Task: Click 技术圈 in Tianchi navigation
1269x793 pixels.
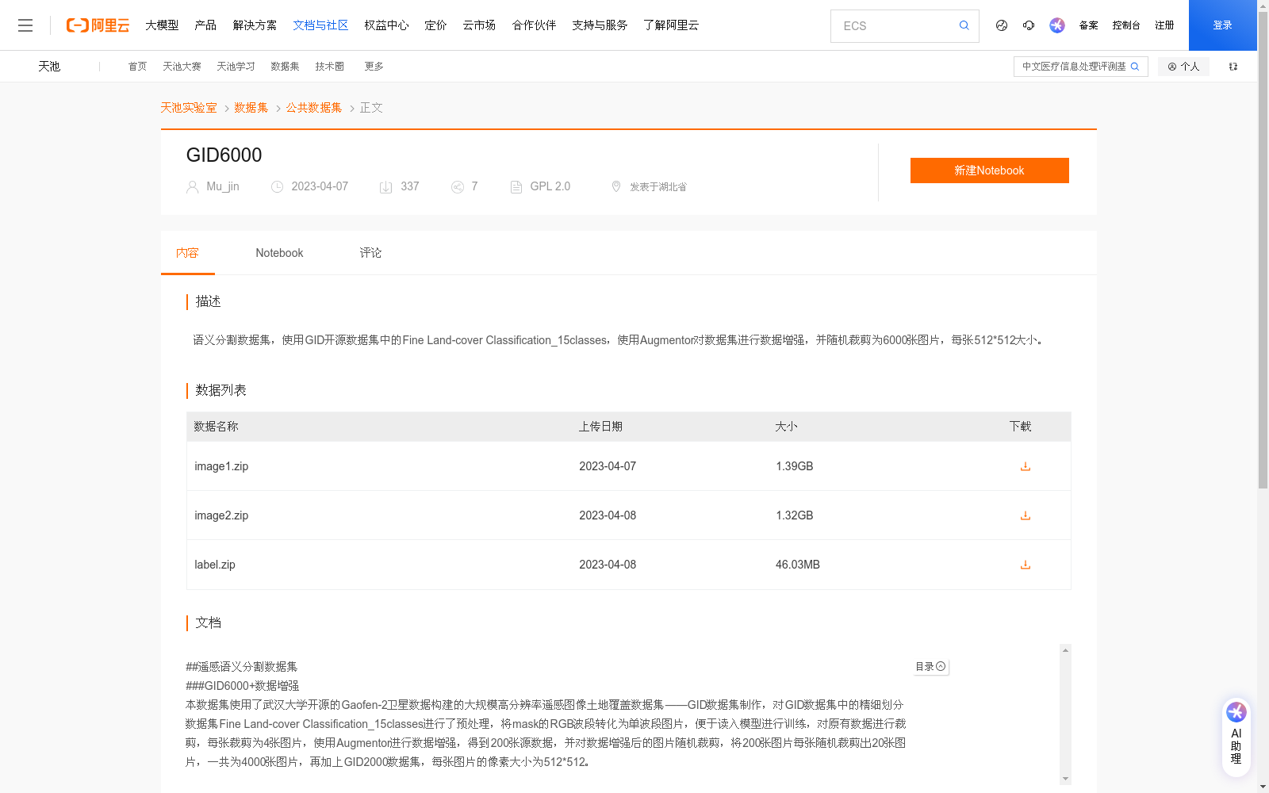Action: [x=329, y=67]
